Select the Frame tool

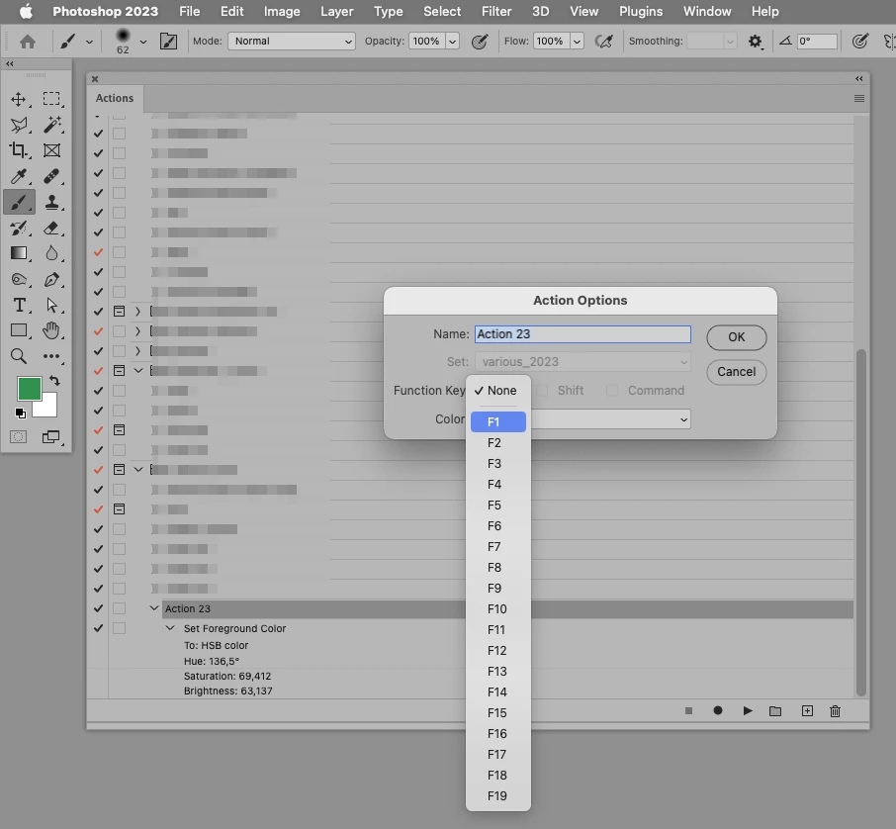(x=51, y=150)
